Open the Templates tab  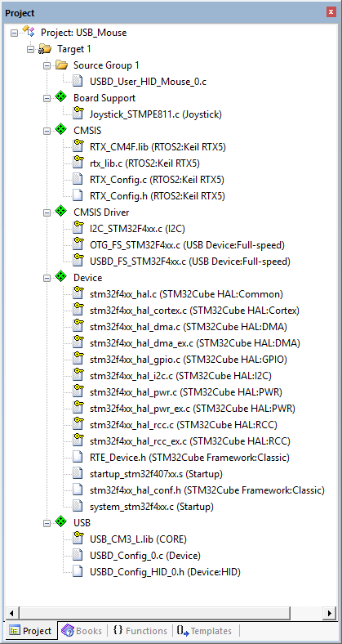click(204, 630)
